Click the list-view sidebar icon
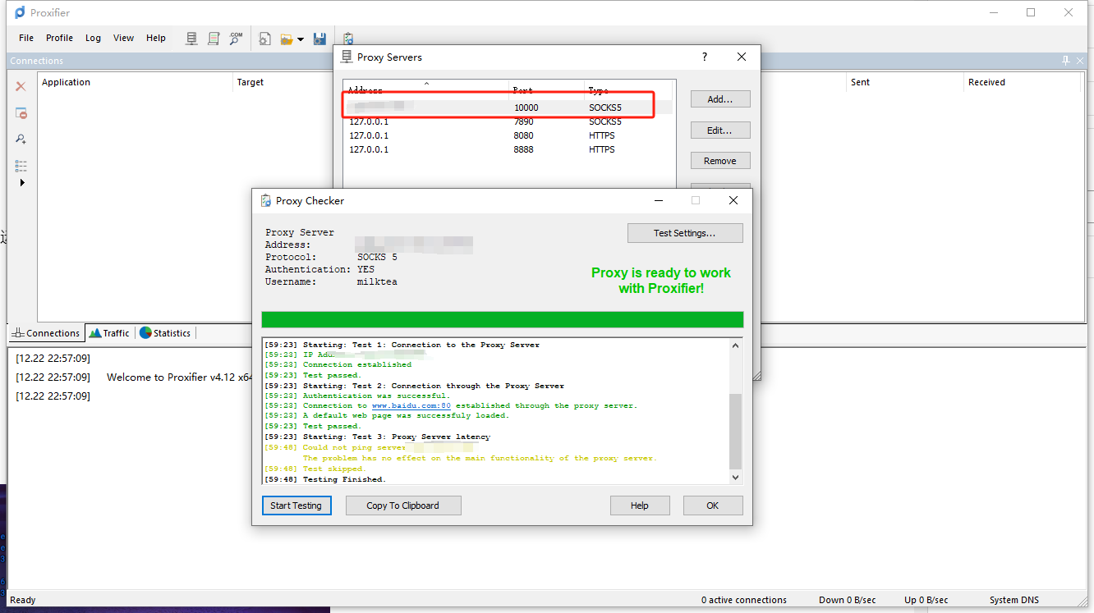1094x613 pixels. tap(21, 166)
